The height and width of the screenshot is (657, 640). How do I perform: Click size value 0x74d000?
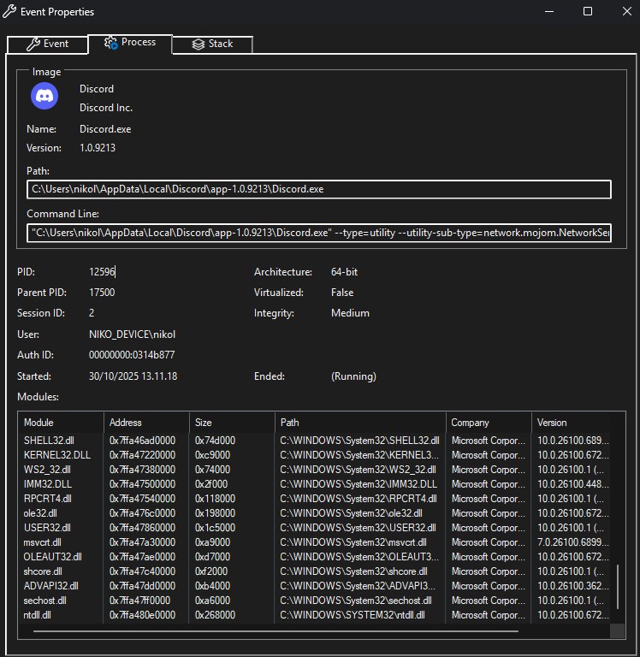coord(215,441)
